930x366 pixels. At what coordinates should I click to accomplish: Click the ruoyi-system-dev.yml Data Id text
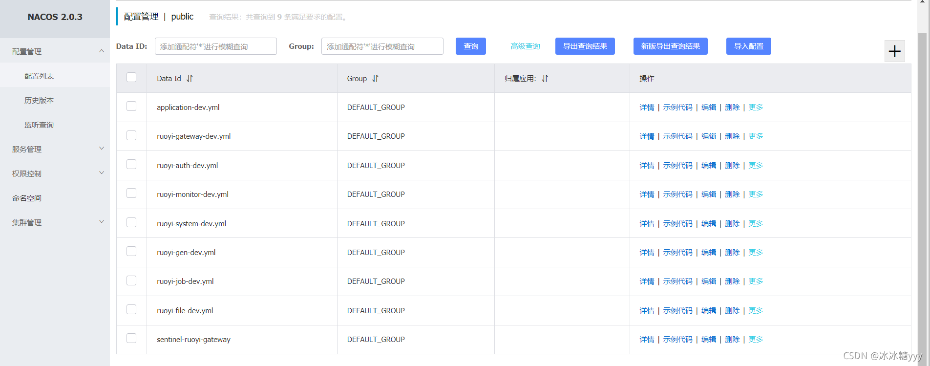(x=191, y=224)
